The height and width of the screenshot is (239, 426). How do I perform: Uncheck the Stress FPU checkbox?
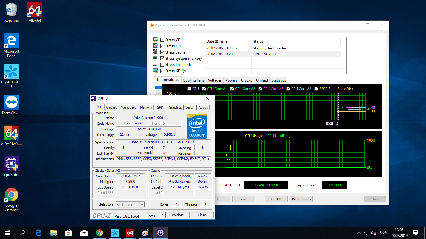[x=162, y=46]
